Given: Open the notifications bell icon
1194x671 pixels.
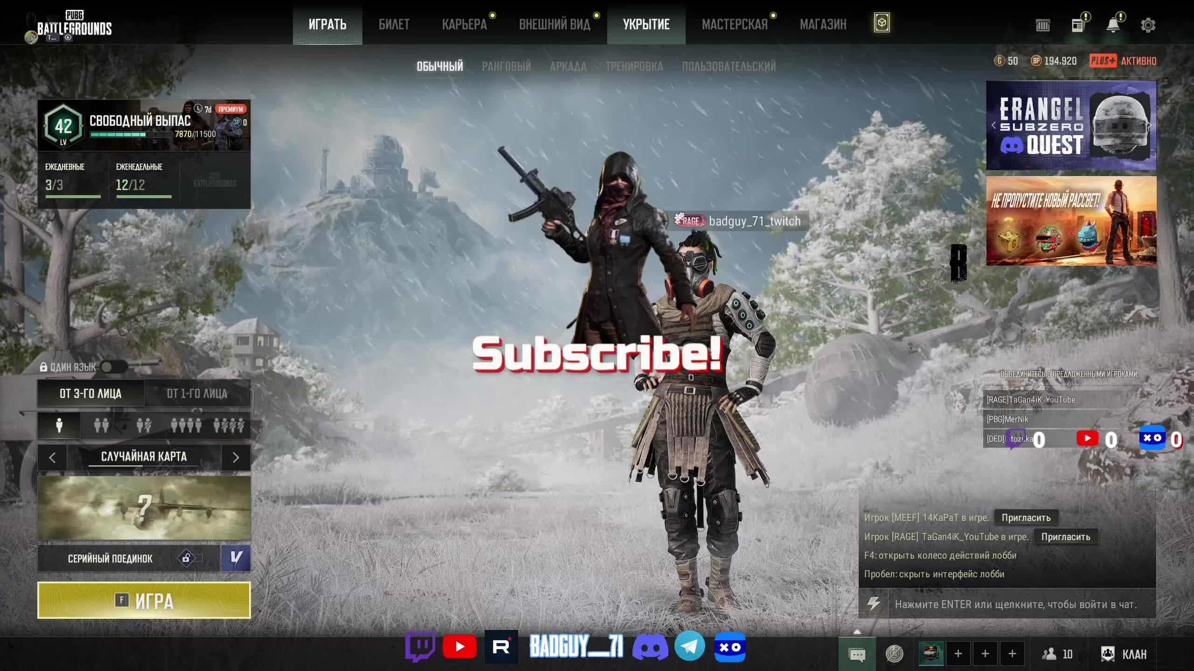Looking at the screenshot, I should (1113, 25).
